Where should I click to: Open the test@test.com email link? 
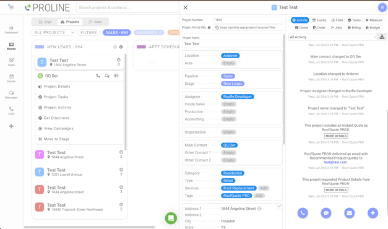tap(336, 162)
